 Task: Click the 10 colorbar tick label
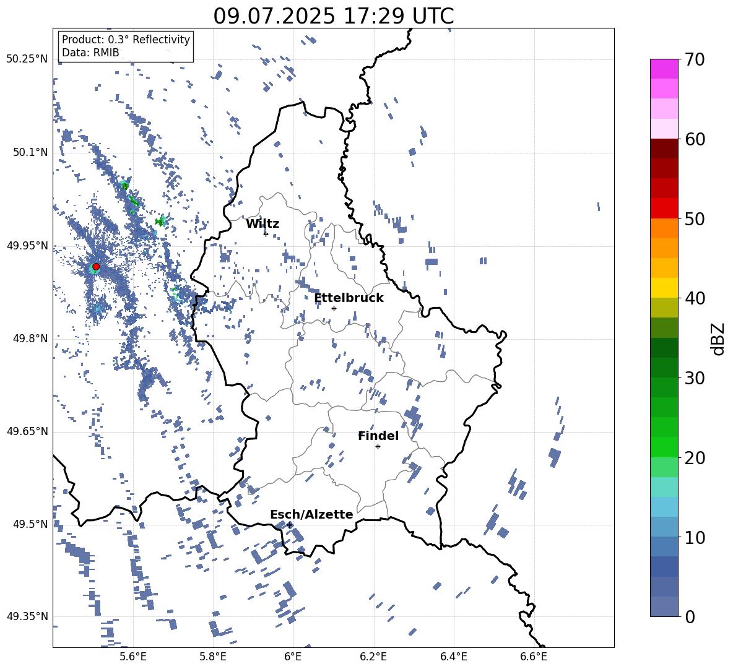click(695, 538)
